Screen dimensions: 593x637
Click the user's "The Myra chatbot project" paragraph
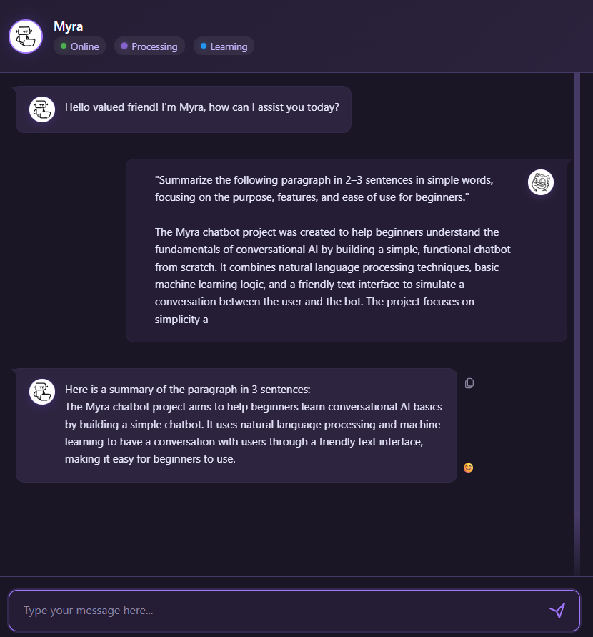coord(332,275)
